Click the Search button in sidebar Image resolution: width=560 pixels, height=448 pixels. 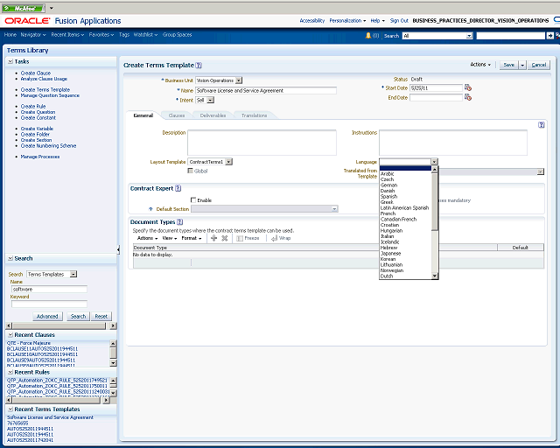pyautogui.click(x=78, y=316)
